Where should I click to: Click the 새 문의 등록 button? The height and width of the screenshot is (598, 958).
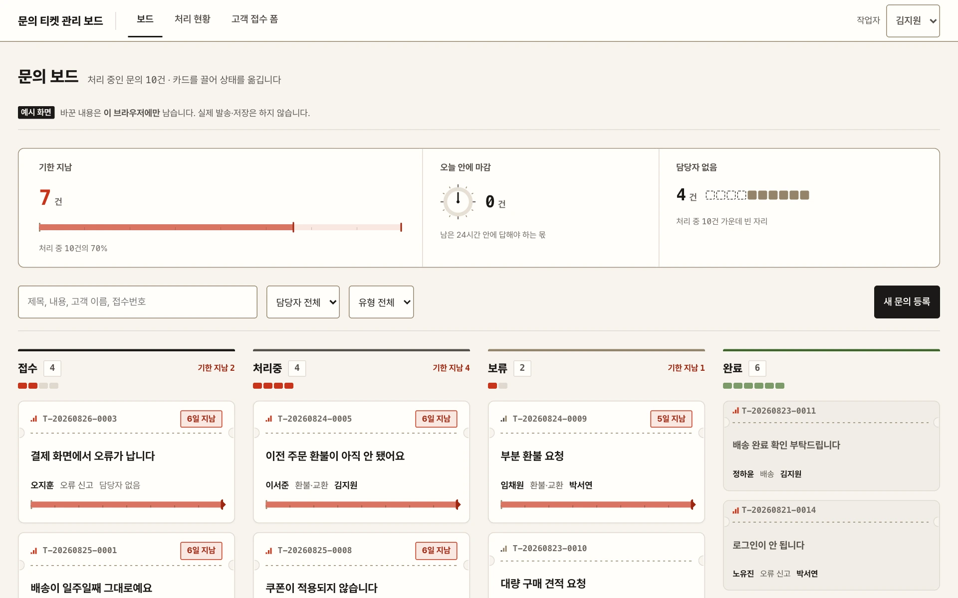(x=907, y=302)
